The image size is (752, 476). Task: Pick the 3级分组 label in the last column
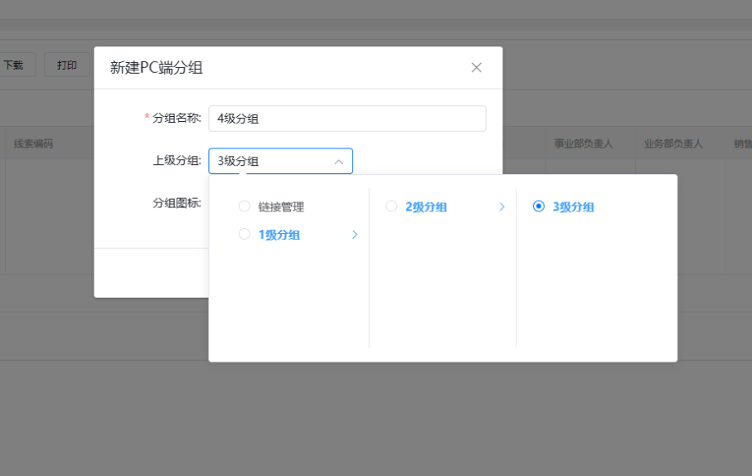pyautogui.click(x=574, y=207)
